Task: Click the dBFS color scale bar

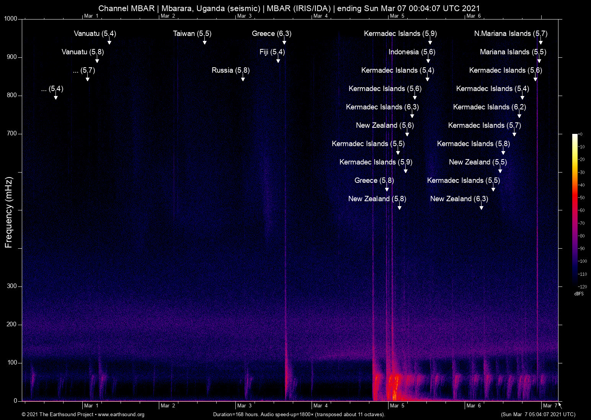Action: [575, 210]
